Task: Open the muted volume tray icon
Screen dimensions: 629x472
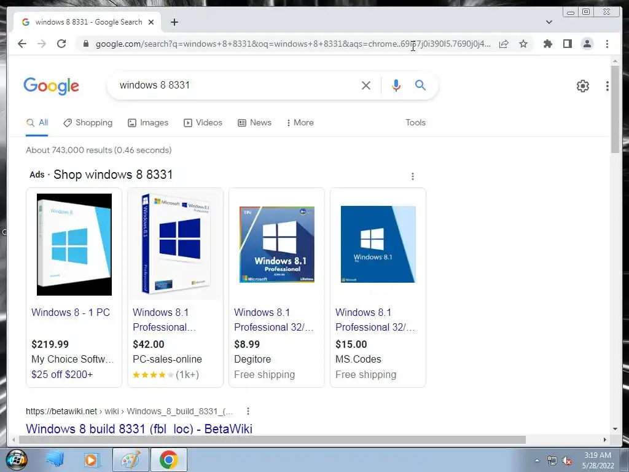Action: (567, 460)
